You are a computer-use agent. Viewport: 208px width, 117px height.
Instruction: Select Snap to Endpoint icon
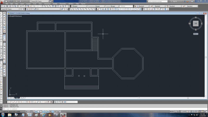click(x=14, y=102)
